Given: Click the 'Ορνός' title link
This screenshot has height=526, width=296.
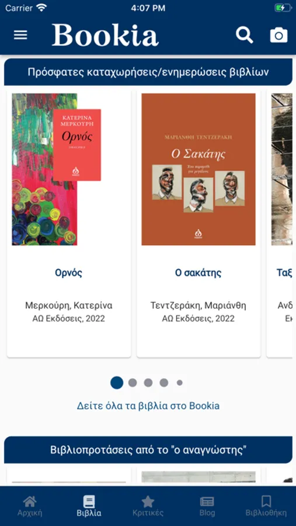Looking at the screenshot, I should (69, 273).
